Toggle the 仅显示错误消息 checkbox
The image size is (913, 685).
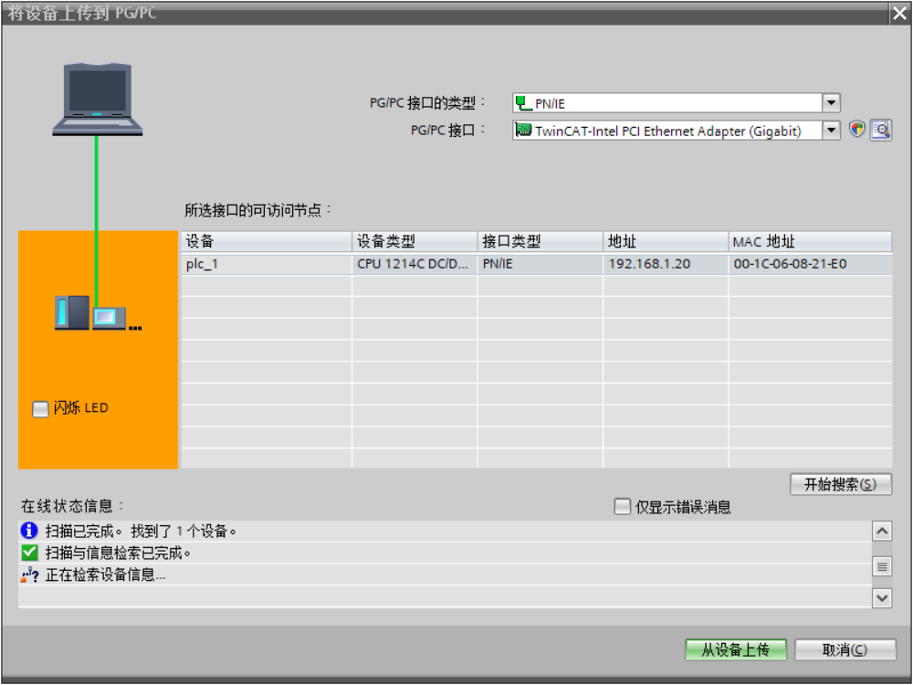(623, 507)
